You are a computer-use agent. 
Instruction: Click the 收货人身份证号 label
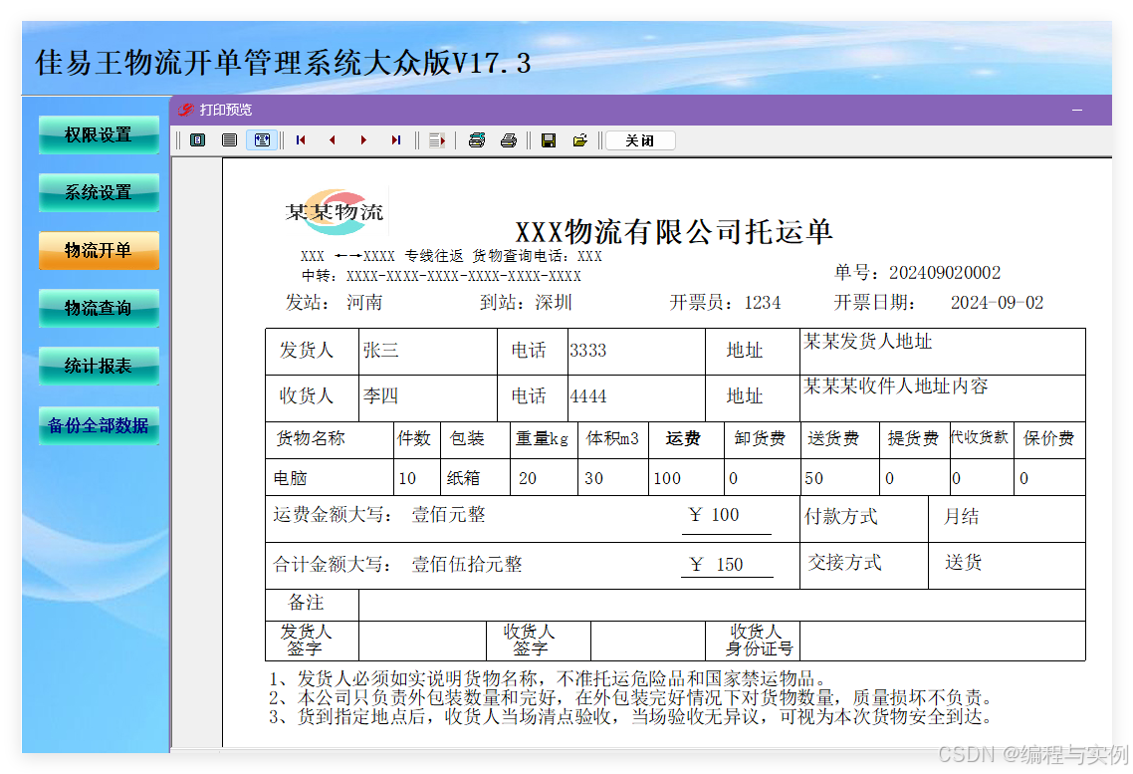point(759,641)
